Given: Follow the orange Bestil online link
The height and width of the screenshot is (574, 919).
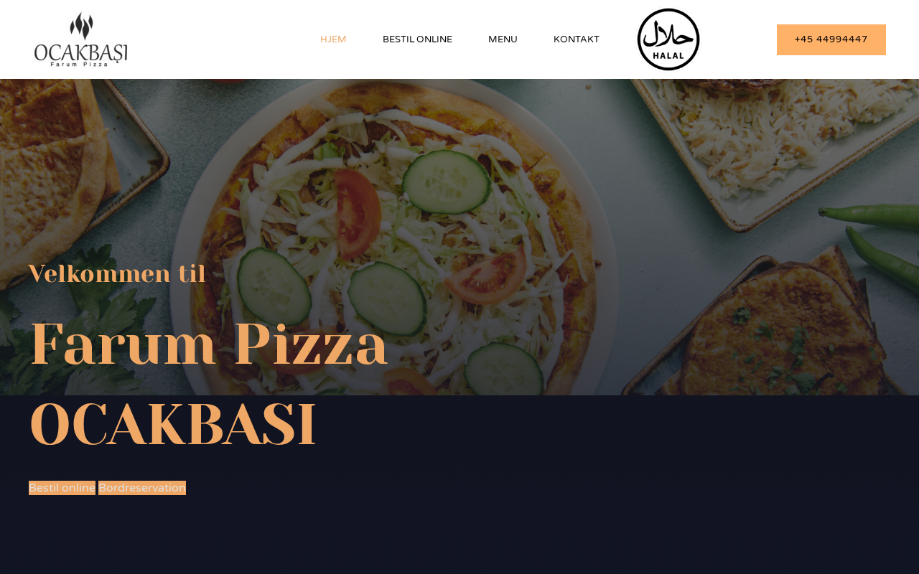Looking at the screenshot, I should click(62, 488).
